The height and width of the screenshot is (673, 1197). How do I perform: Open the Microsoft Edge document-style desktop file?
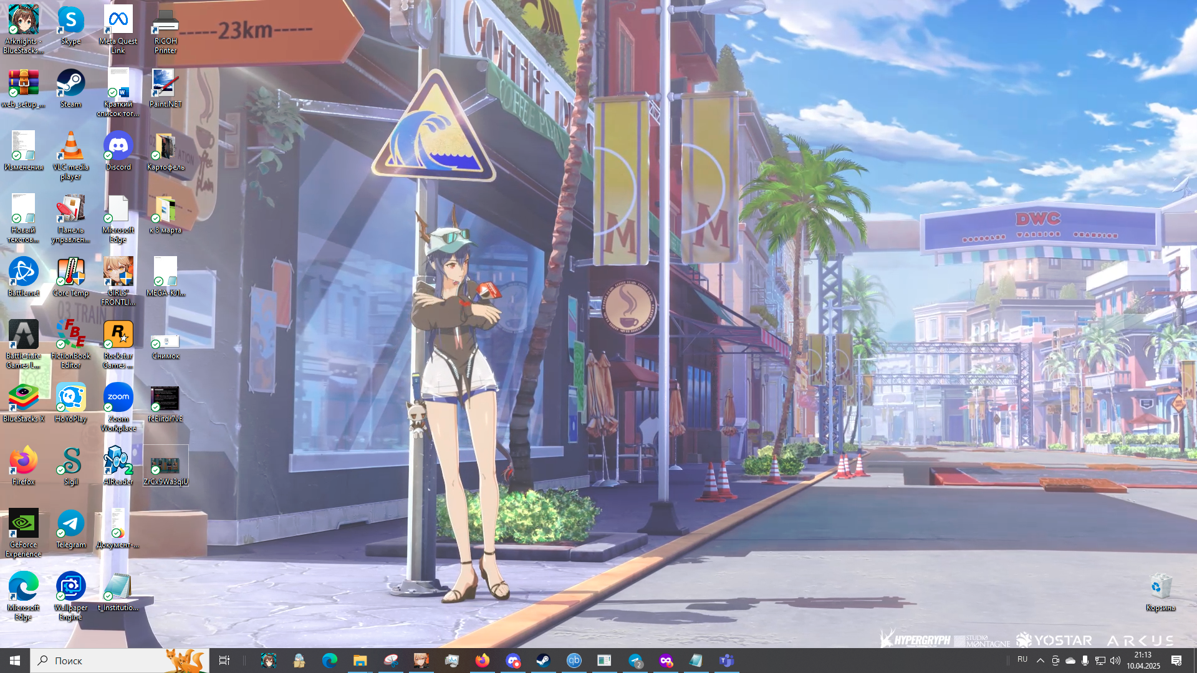tap(118, 218)
